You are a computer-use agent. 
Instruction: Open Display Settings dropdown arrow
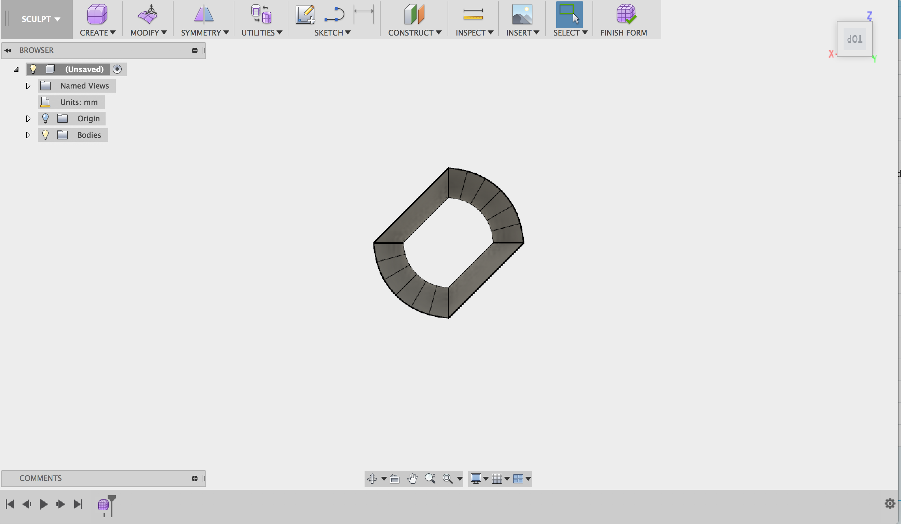[x=486, y=479]
